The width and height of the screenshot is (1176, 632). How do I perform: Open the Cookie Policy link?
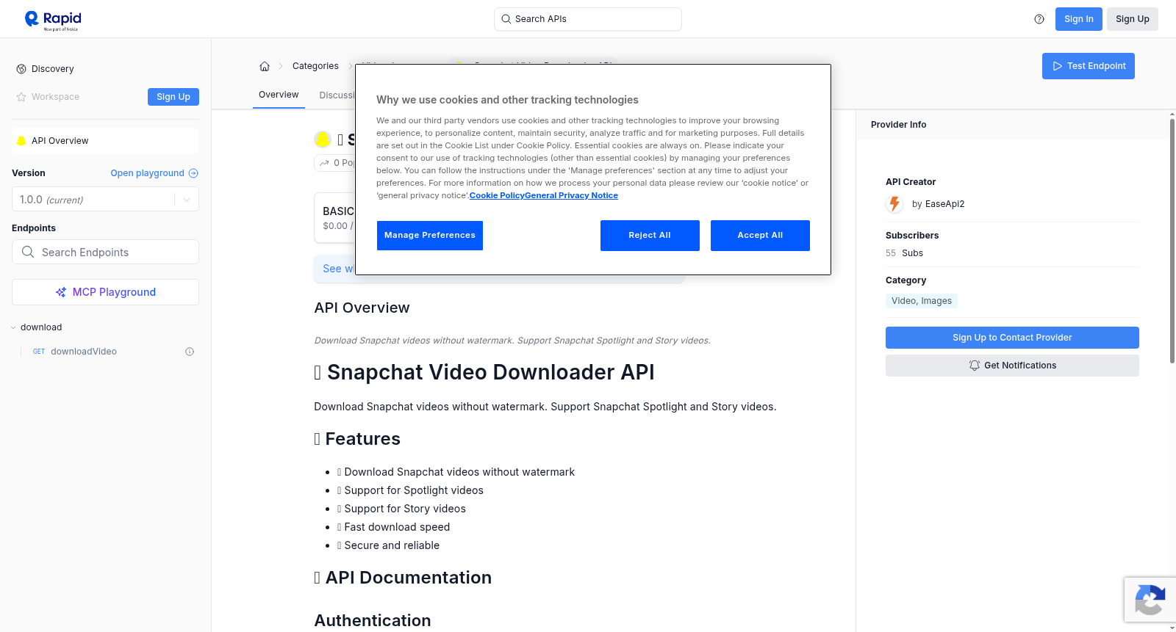pos(497,195)
